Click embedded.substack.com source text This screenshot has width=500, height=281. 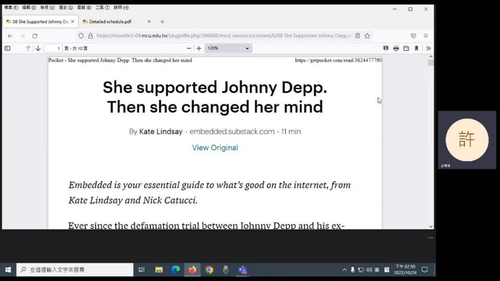(232, 132)
